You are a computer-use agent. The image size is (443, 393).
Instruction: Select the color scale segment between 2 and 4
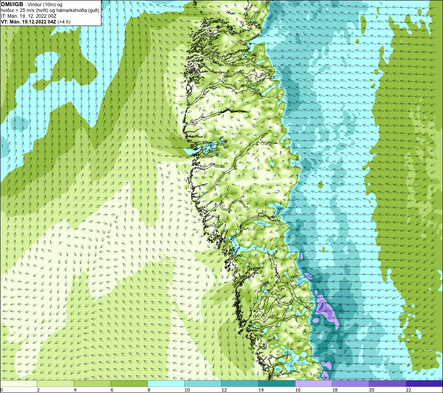pos(55,383)
